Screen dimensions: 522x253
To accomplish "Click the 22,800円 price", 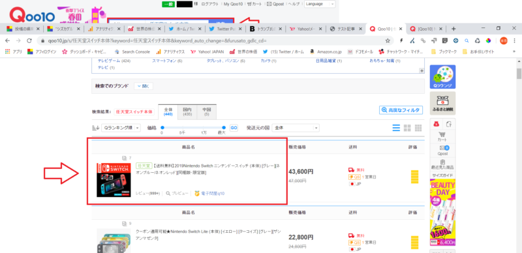I will pos(301,238).
